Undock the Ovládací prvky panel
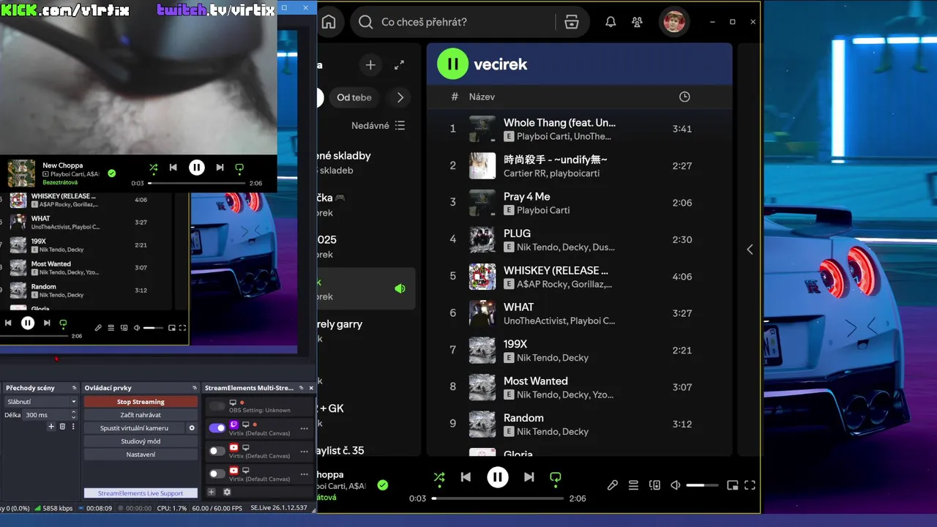Viewport: 937px width, 527px height. [195, 388]
